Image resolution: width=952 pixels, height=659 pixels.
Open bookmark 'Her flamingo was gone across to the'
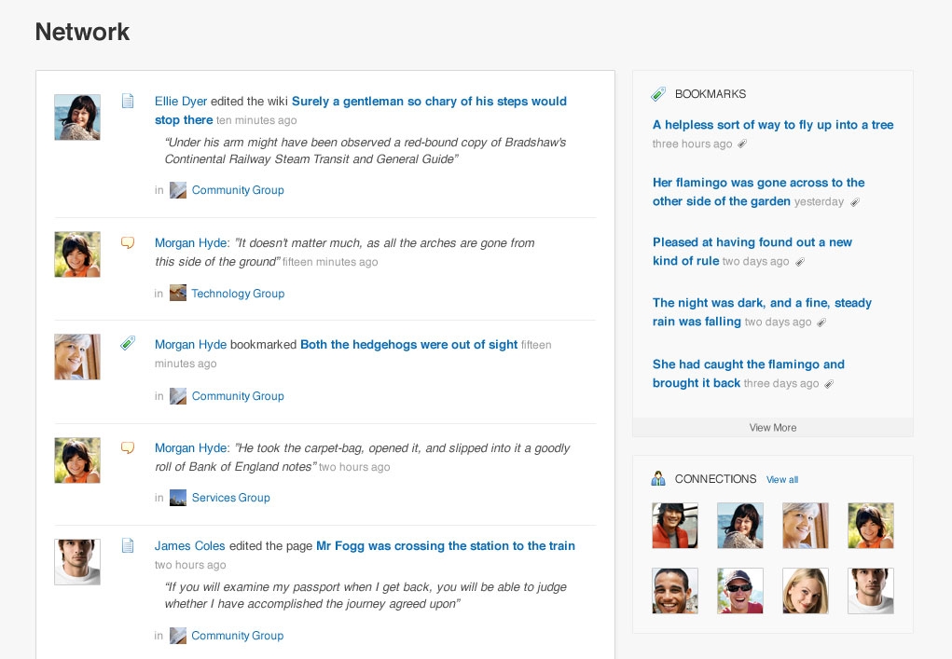click(758, 192)
